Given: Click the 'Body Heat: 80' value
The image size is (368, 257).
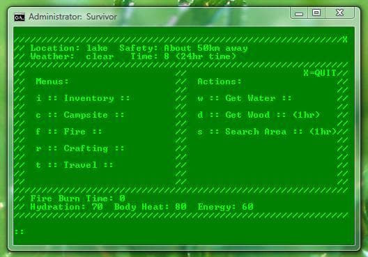Looking at the screenshot, I should pyautogui.click(x=151, y=207).
